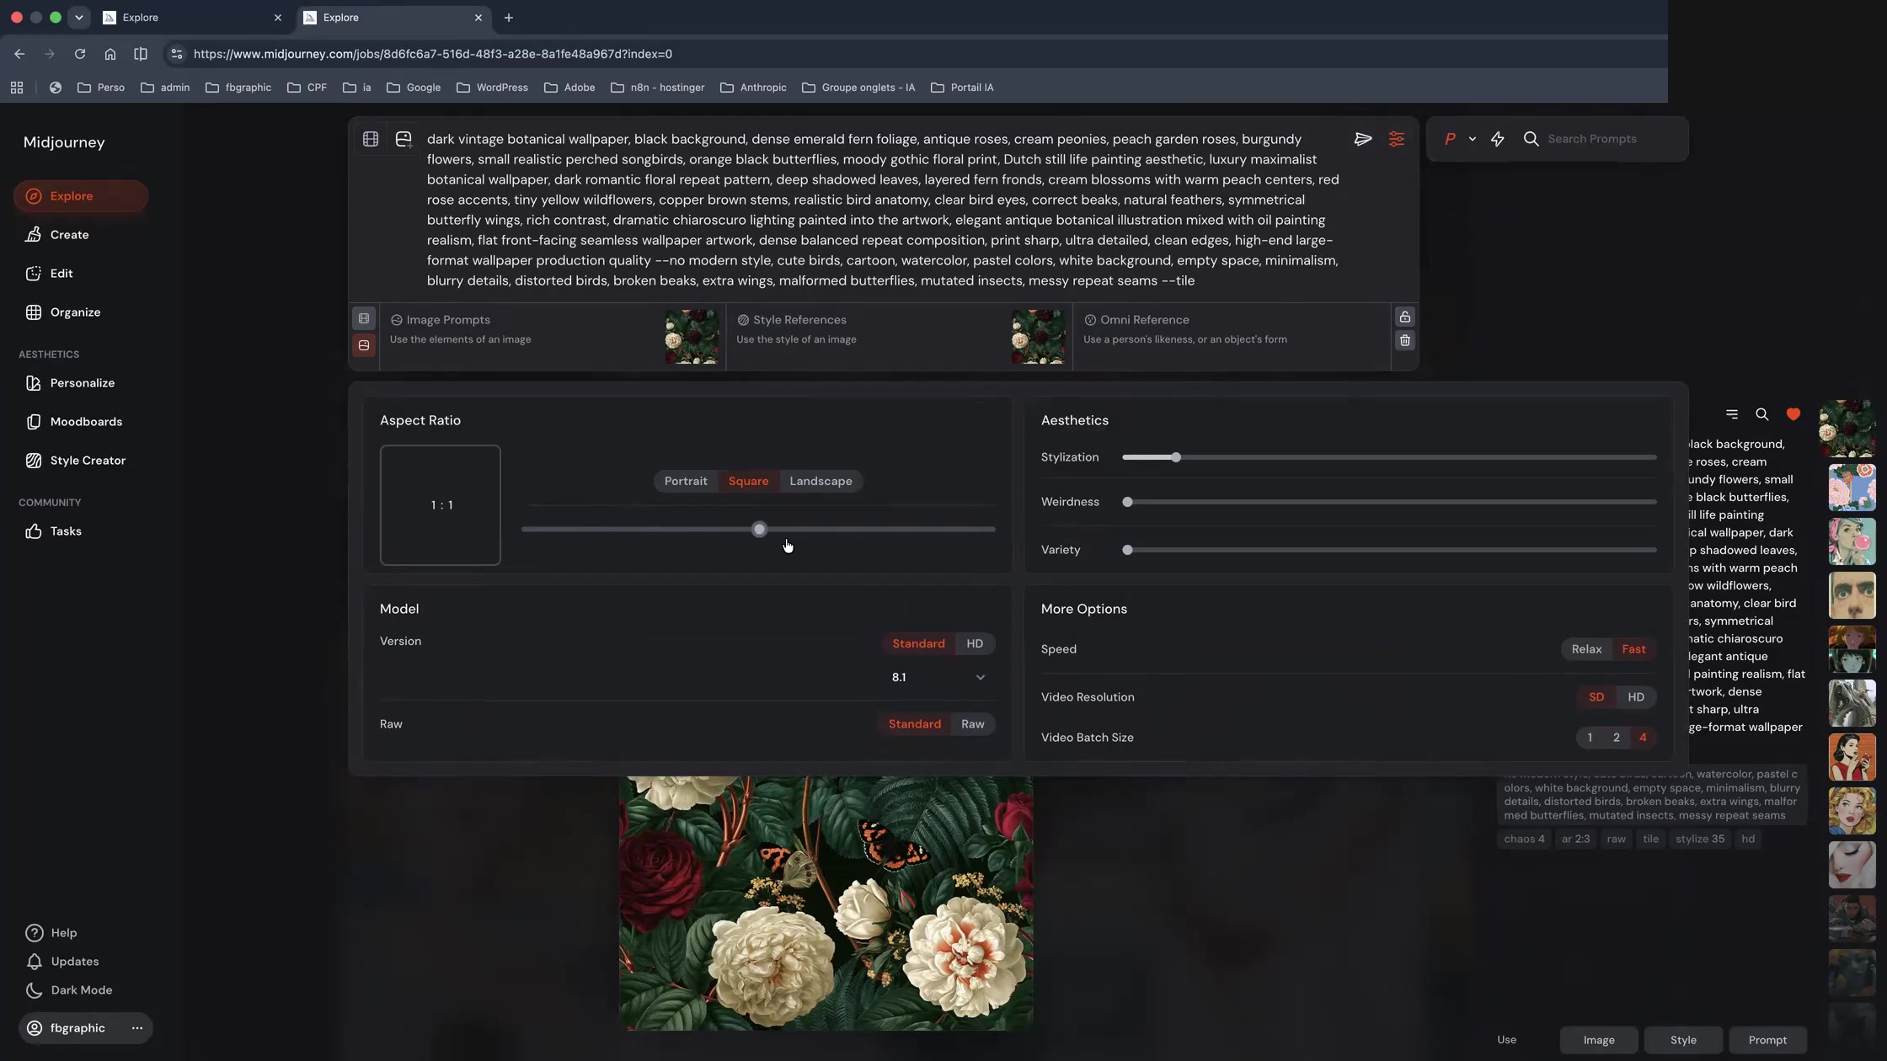Select Landscape aspect ratio

[821, 482]
